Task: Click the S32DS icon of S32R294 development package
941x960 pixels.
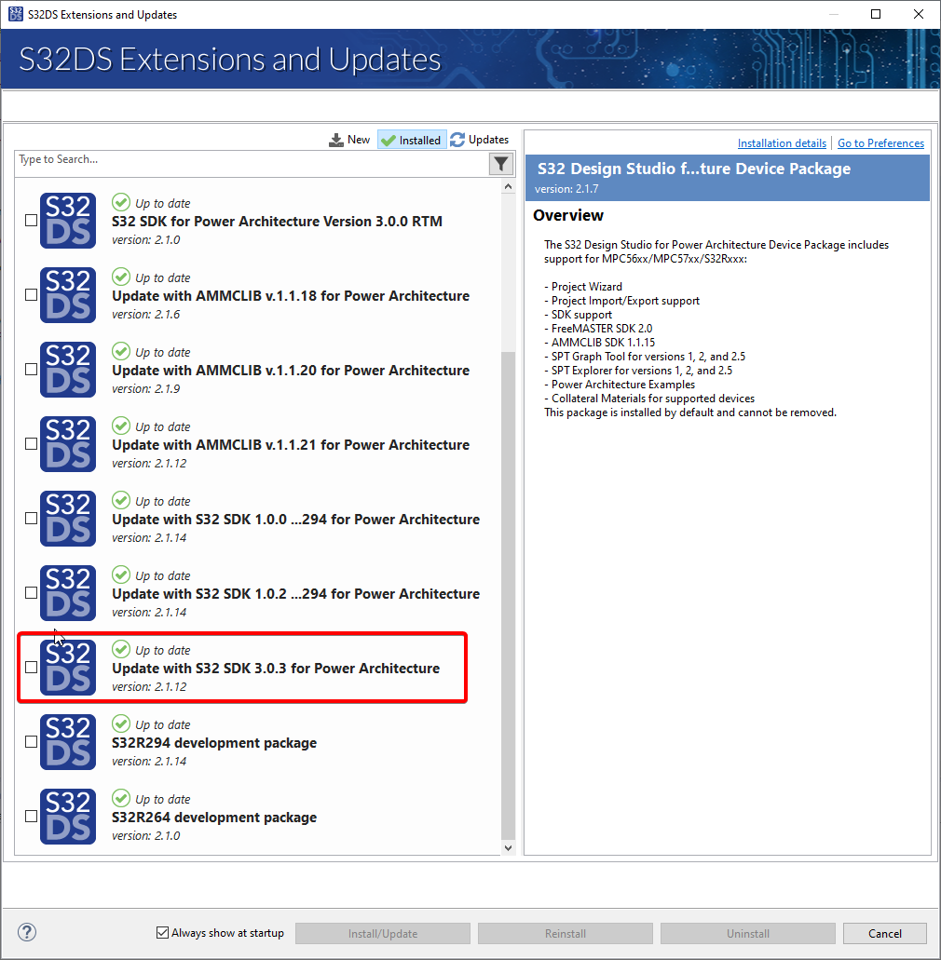Action: (67, 741)
